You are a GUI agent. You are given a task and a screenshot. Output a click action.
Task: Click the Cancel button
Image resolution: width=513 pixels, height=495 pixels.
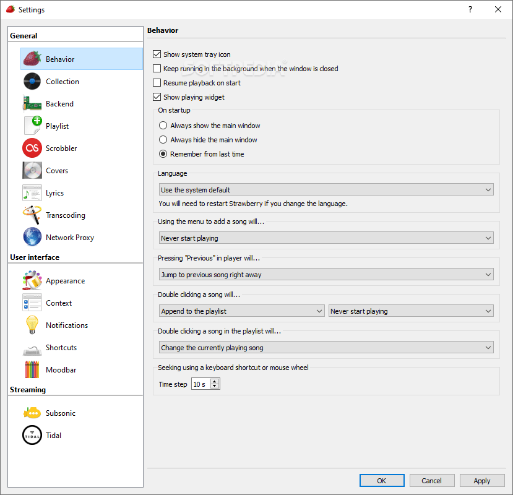click(x=431, y=480)
